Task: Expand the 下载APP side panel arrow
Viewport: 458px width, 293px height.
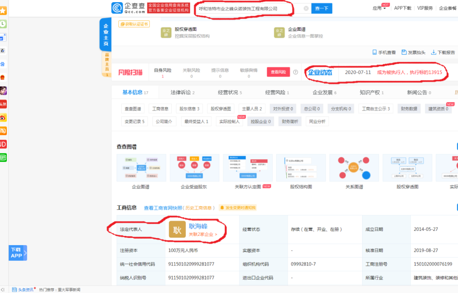Action: [x=25, y=253]
